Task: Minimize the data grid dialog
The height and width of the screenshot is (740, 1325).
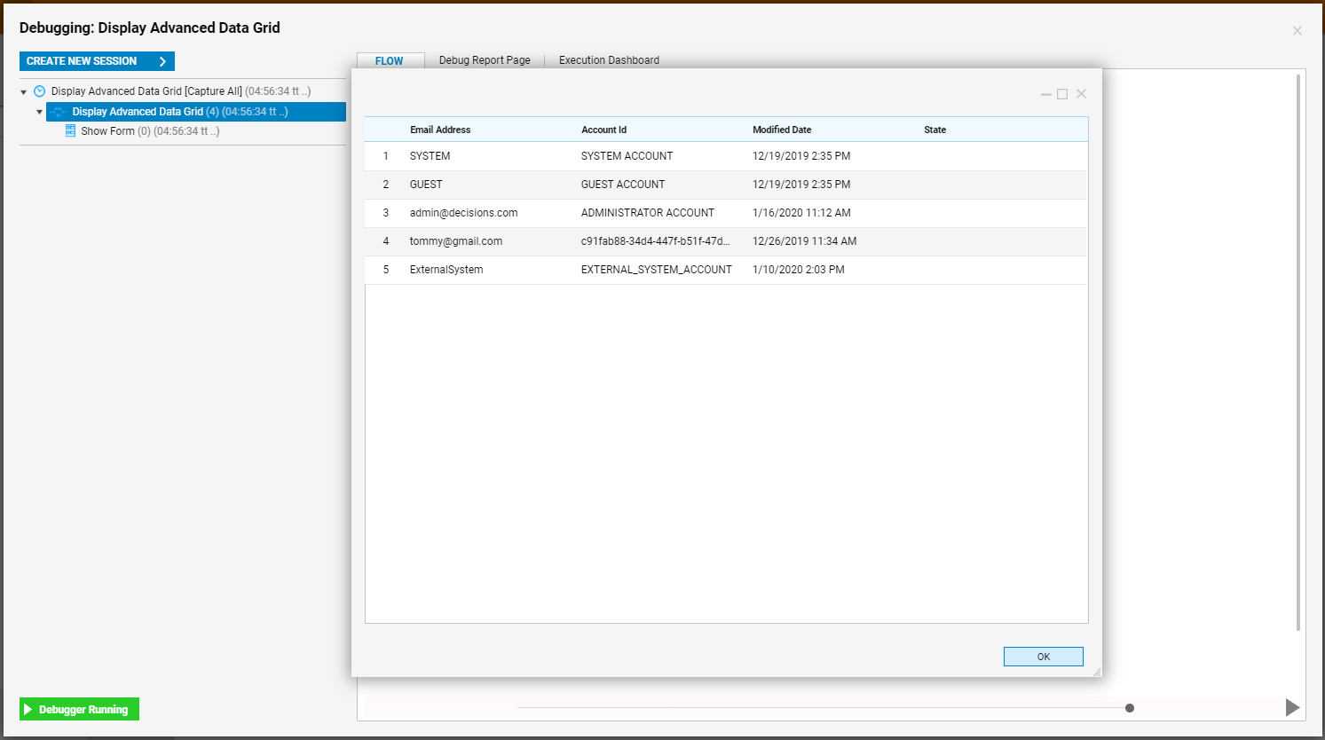Action: 1046,94
